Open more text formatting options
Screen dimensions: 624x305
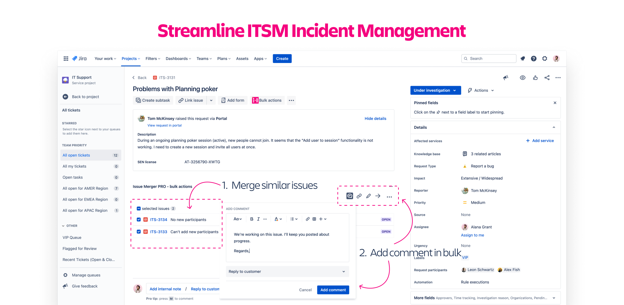click(265, 219)
